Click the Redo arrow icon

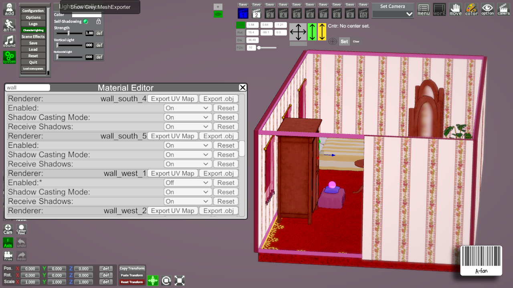point(21,256)
